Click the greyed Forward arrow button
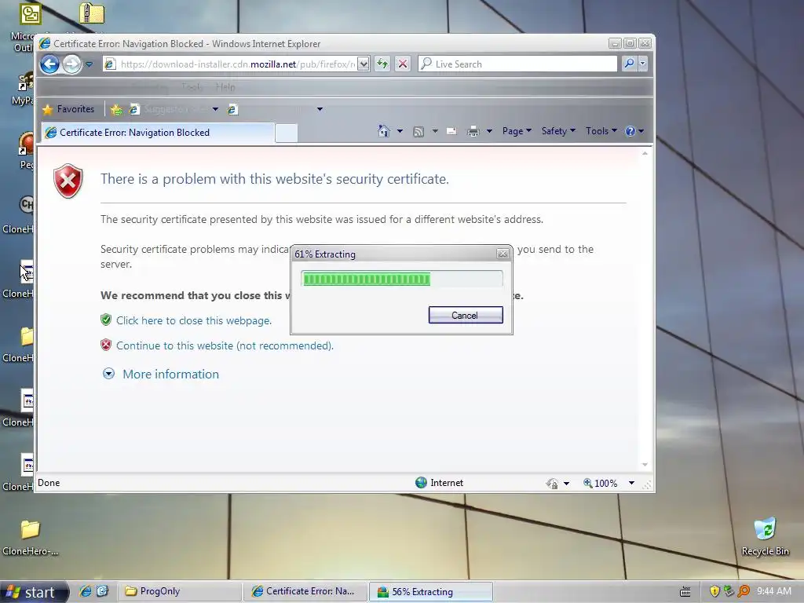Viewport: 804px width, 603px height. coord(71,64)
